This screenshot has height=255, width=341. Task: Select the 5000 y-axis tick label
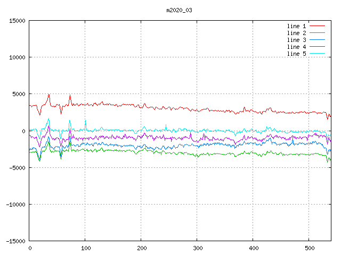pyautogui.click(x=19, y=94)
